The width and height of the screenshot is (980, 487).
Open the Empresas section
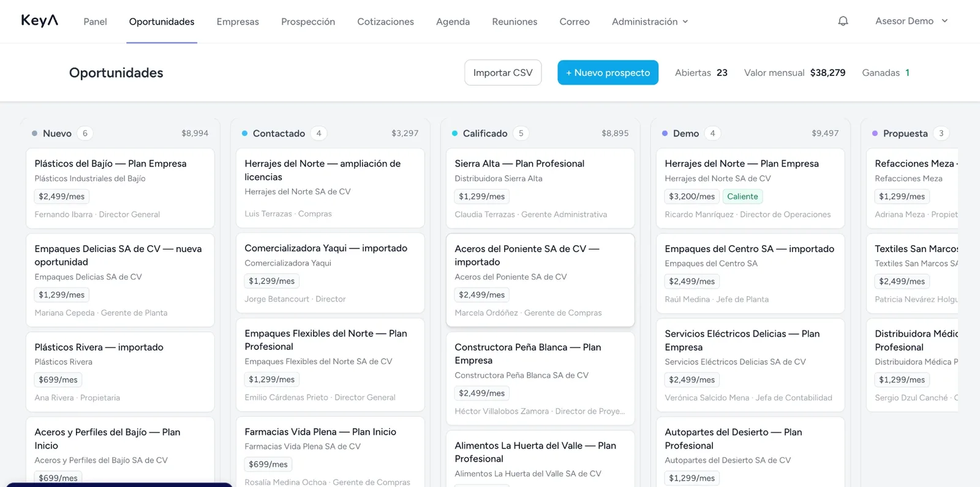tap(238, 21)
